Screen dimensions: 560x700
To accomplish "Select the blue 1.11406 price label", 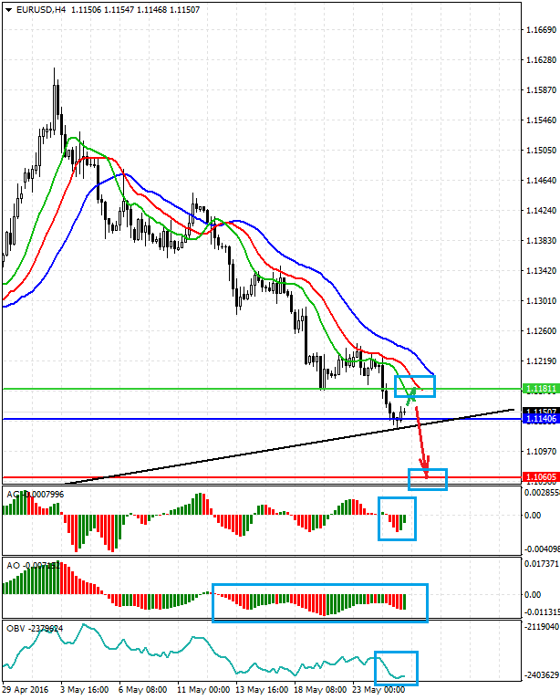I will 538,419.
